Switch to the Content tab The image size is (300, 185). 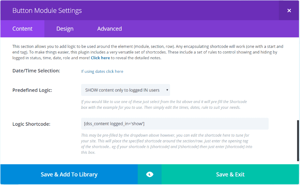pos(22,29)
